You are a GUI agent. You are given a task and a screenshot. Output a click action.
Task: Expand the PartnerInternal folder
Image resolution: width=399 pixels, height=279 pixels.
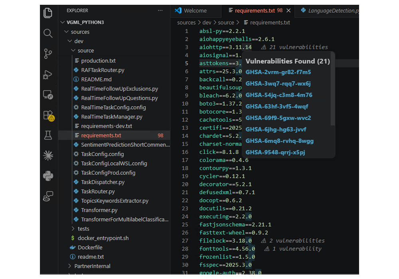tap(70, 266)
